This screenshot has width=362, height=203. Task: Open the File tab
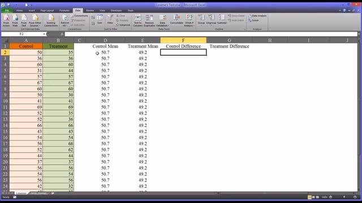(7, 10)
